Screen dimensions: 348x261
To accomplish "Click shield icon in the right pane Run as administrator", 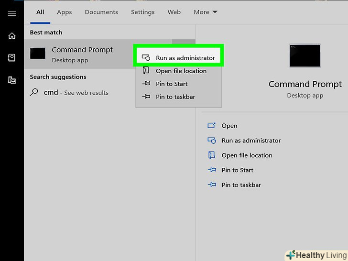I will pos(212,141).
